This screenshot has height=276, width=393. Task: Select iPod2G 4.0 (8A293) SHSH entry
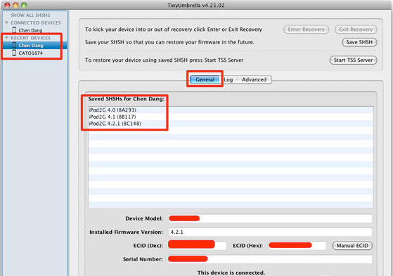231,110
